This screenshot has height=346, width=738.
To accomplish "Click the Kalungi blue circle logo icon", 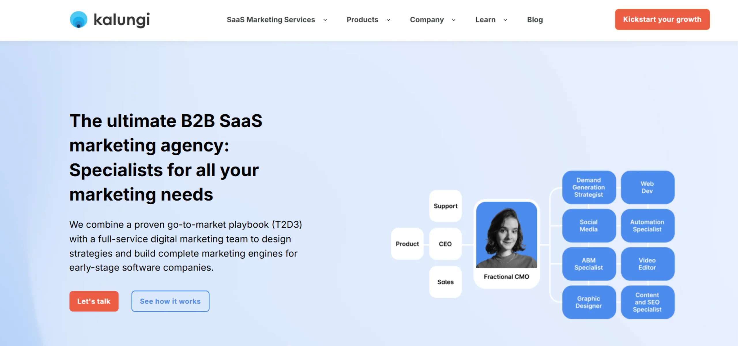I will 78,20.
